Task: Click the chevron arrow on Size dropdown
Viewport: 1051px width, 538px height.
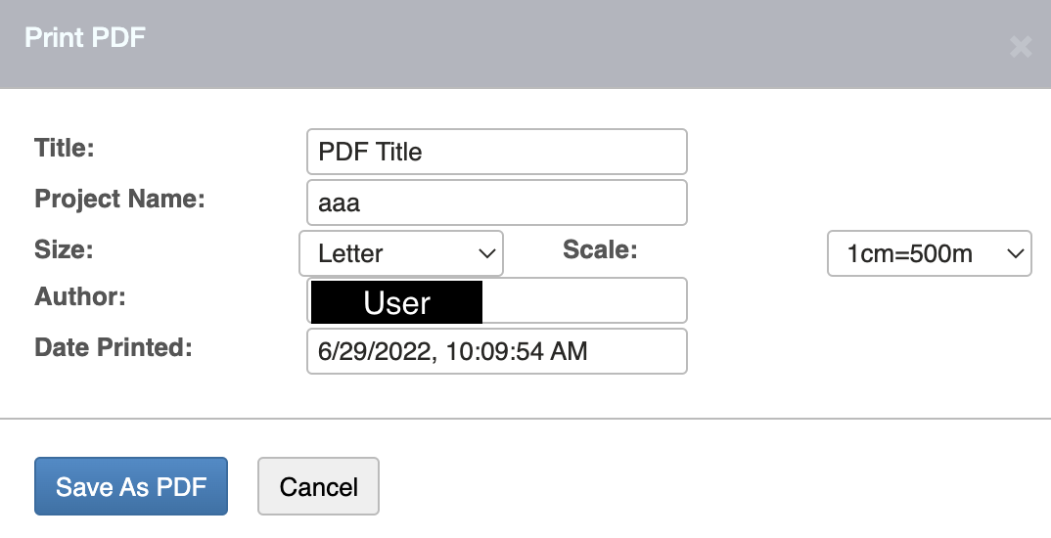Action: pyautogui.click(x=486, y=253)
